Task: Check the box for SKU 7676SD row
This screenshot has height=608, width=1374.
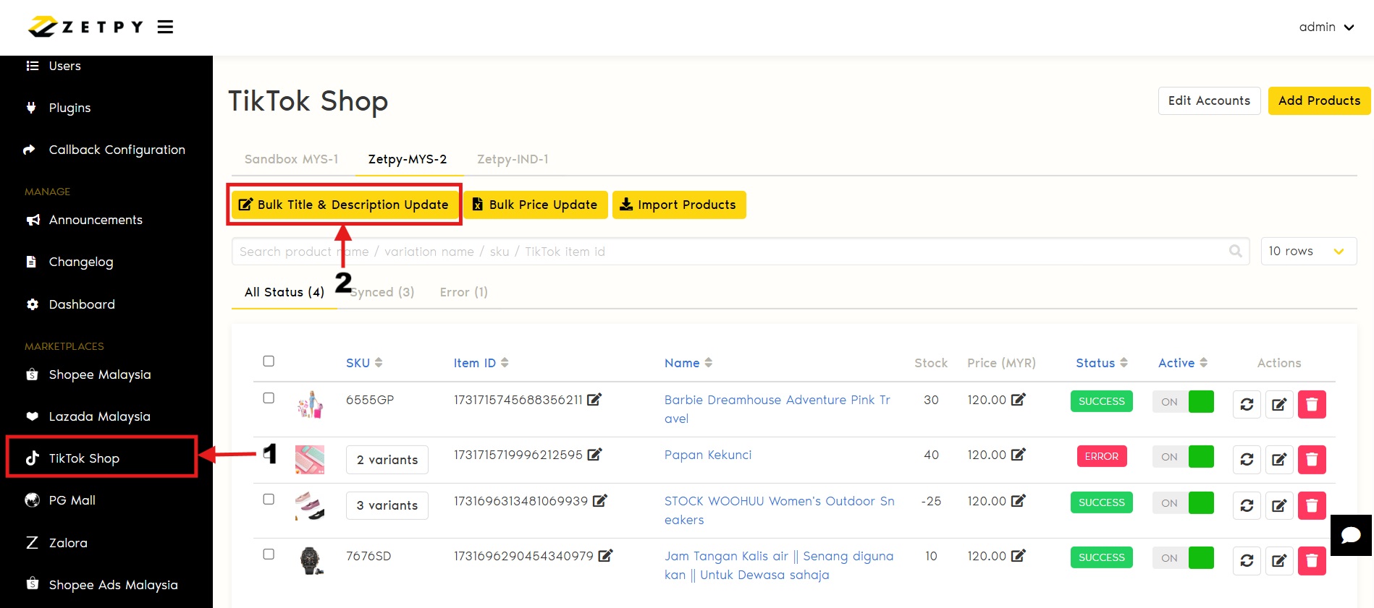Action: [x=269, y=555]
